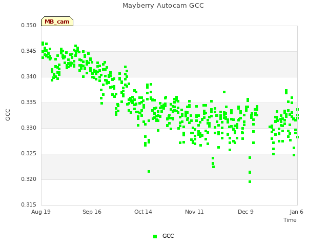The height and width of the screenshot is (246, 328).
Task: Click the vertical GCC y-axis title
Action: point(8,115)
